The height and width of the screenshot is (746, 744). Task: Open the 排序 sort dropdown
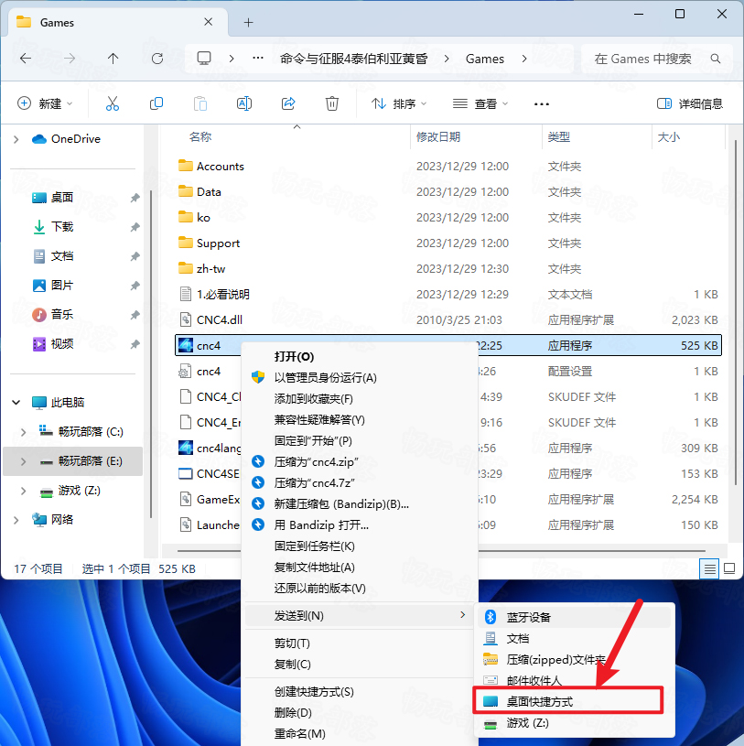(x=399, y=103)
